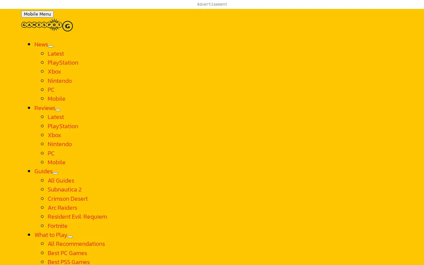Image resolution: width=424 pixels, height=265 pixels.
Task: Visit the Subnautica 2 guides link
Action: [65, 189]
